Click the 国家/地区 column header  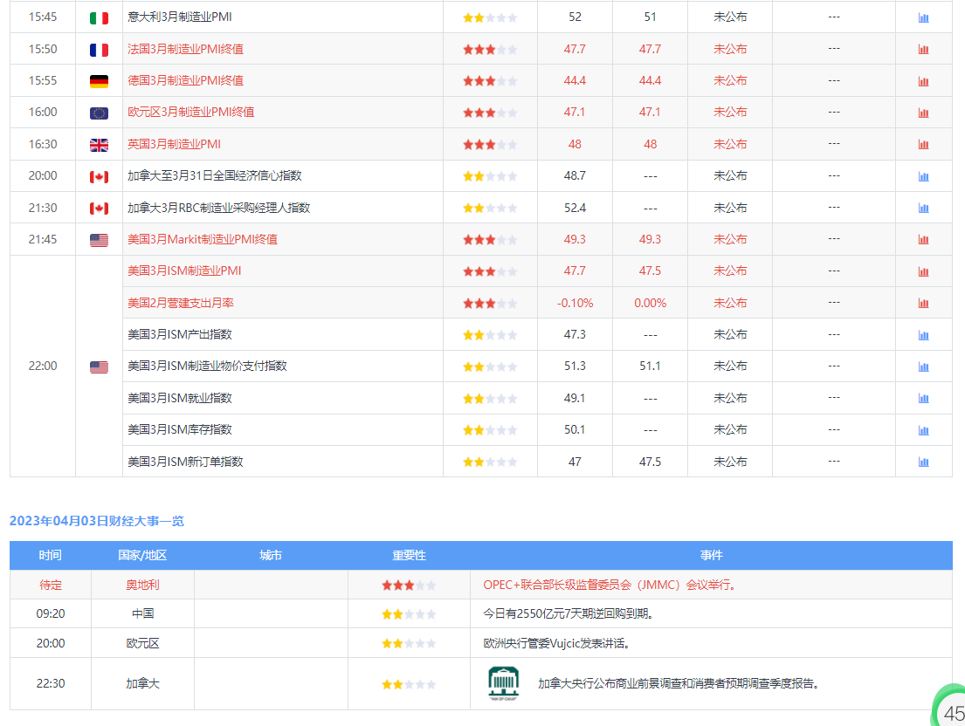(142, 555)
